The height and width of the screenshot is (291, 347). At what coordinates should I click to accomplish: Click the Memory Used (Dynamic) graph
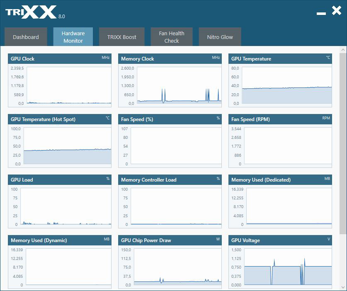point(68,267)
